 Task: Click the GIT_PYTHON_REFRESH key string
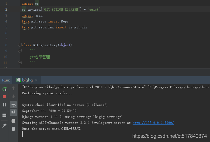[61, 9]
